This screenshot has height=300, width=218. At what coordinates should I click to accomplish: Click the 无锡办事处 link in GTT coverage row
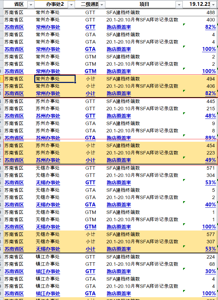pos(48,182)
